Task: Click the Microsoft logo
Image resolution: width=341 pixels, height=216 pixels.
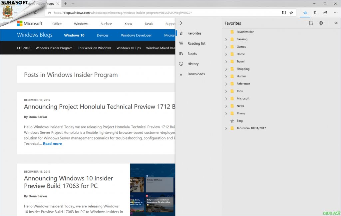Action: click(30, 24)
